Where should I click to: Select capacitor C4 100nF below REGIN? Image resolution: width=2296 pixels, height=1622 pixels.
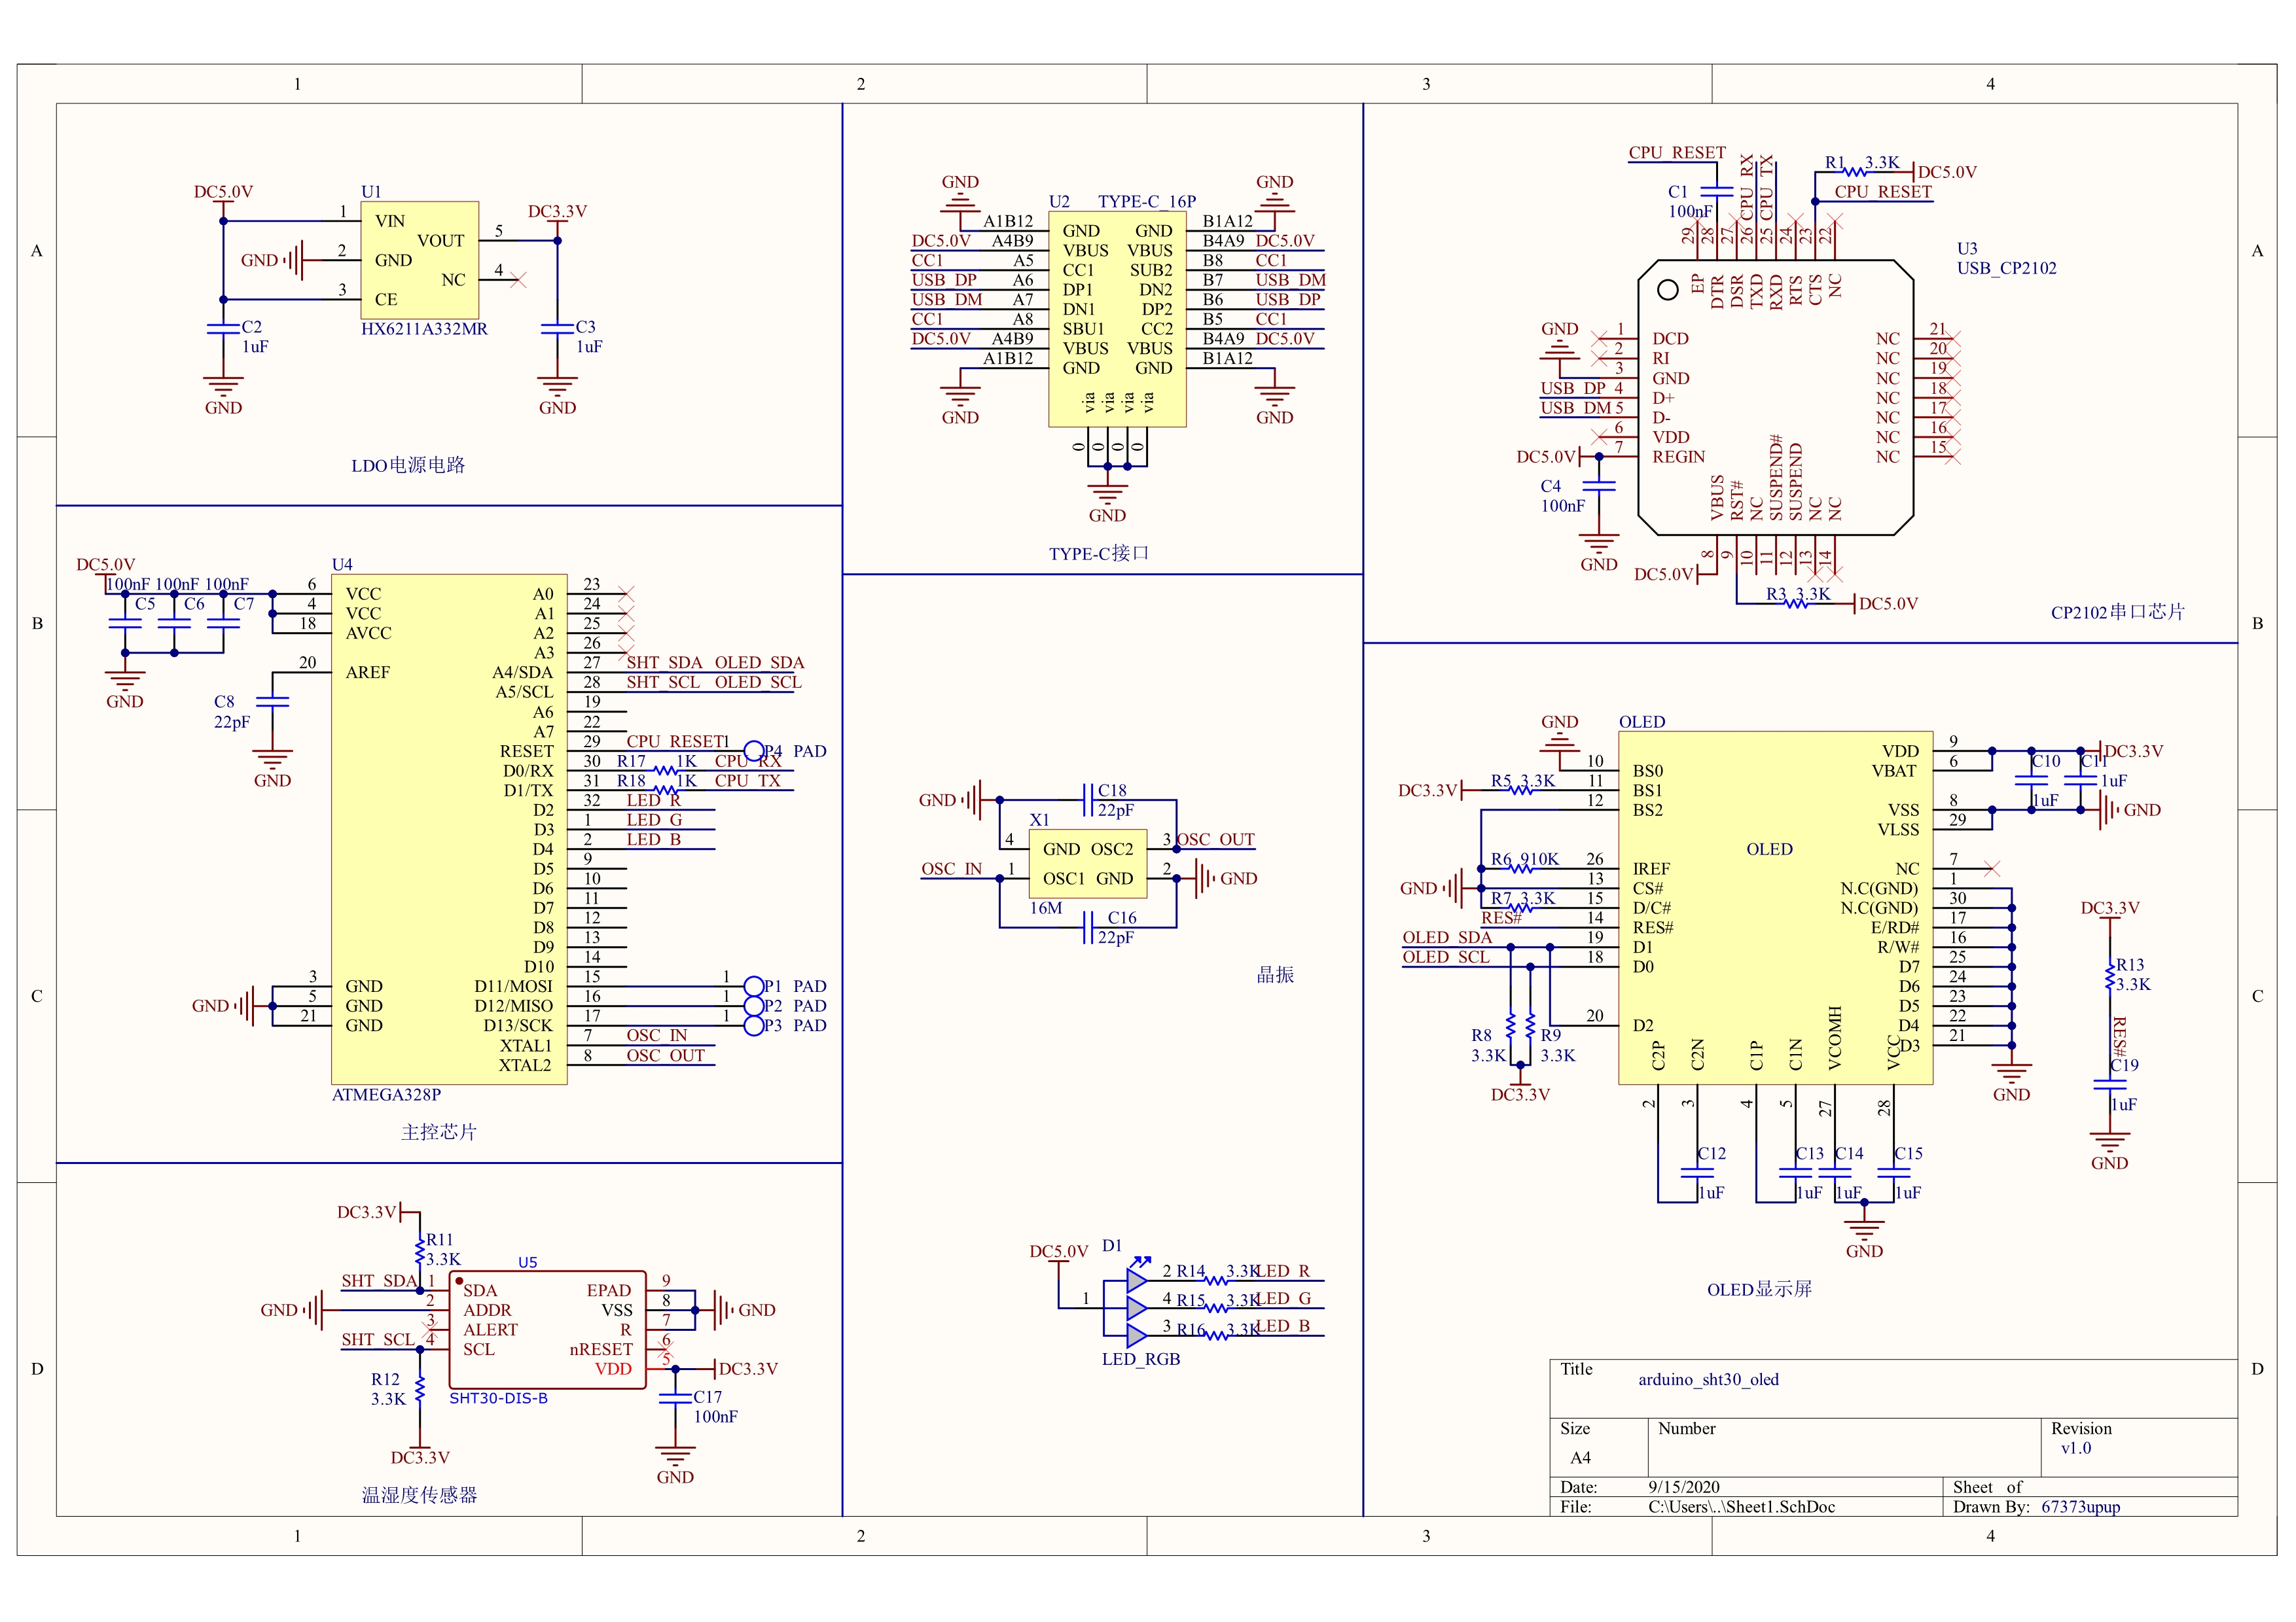[1598, 485]
